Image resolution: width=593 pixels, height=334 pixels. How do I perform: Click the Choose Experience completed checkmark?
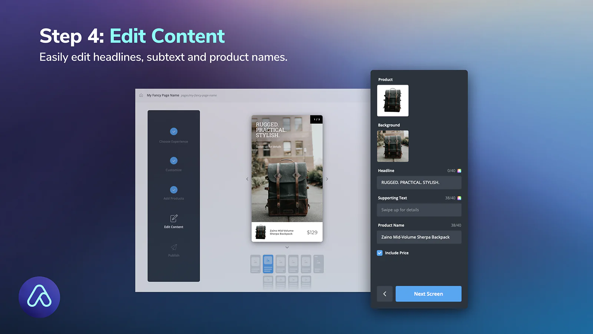tap(173, 131)
